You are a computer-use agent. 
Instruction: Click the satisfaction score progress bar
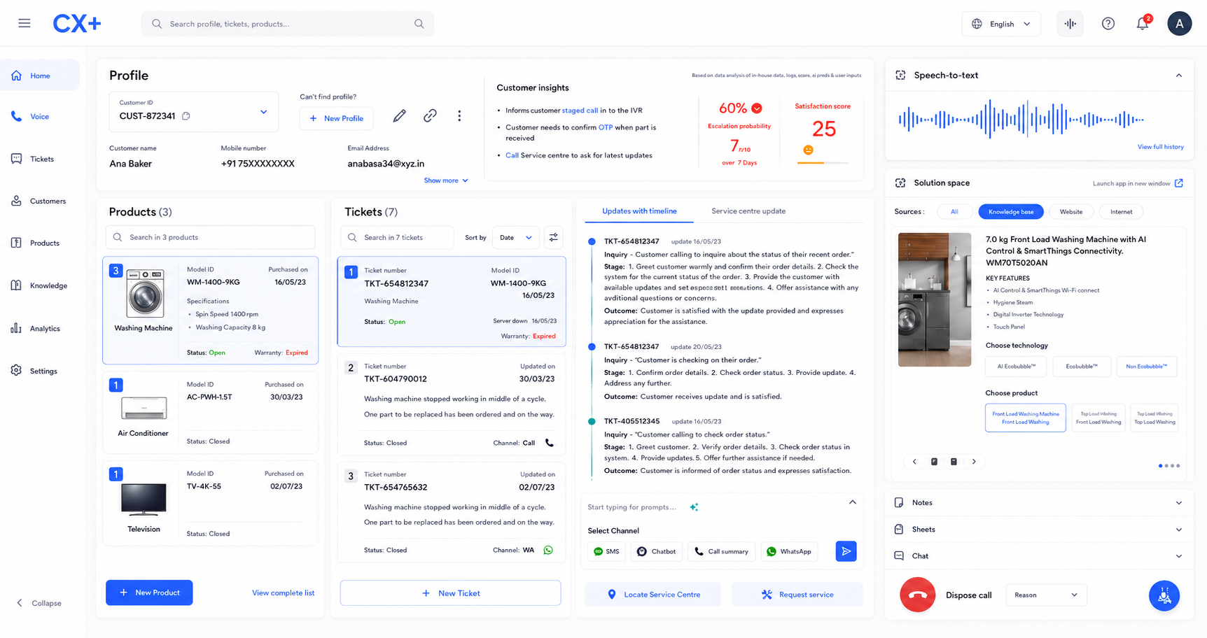[x=823, y=163]
